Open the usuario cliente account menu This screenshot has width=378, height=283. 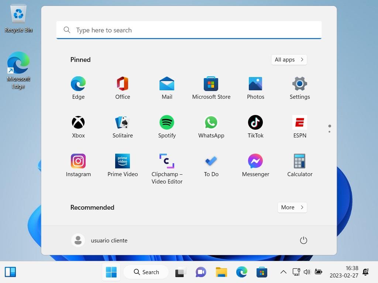(100, 241)
